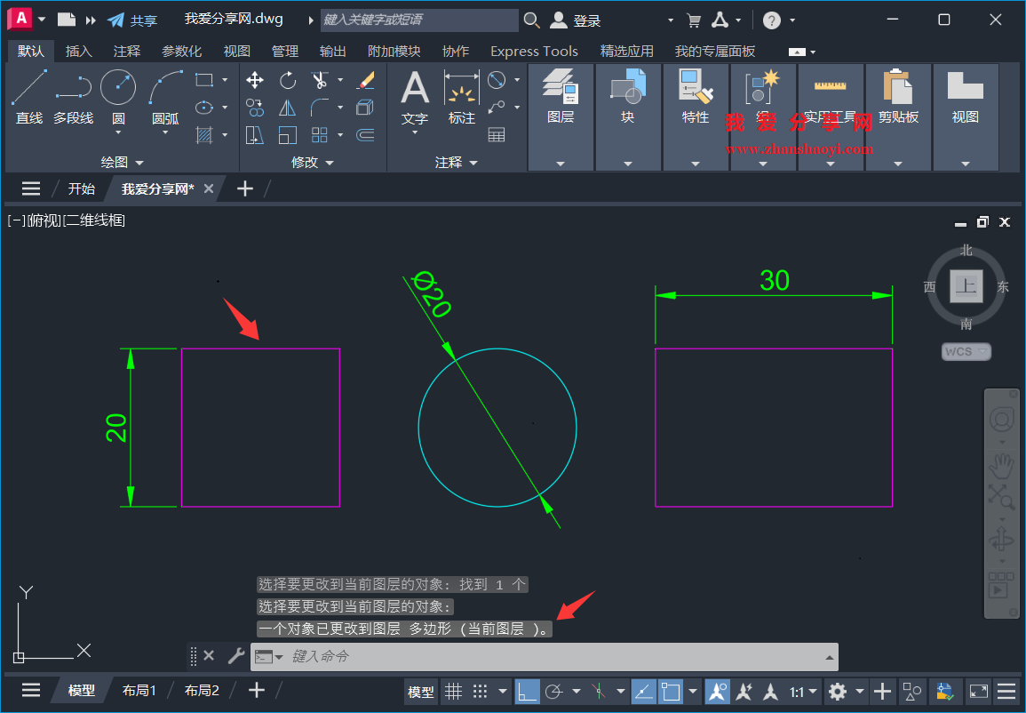
Task: Toggle the grid display in the status bar
Action: [453, 691]
